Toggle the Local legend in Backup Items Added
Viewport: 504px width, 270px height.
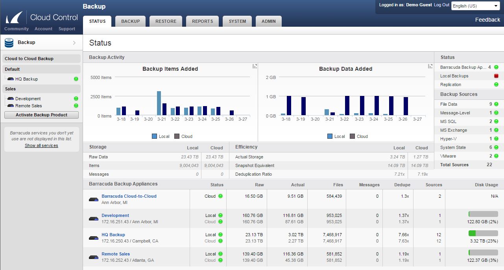click(161, 136)
